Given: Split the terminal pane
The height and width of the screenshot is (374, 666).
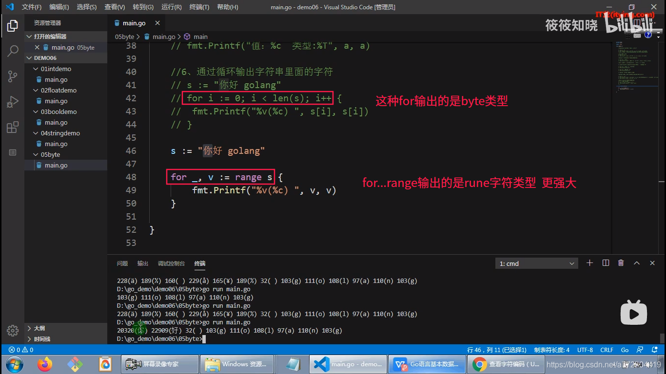Looking at the screenshot, I should [606, 263].
